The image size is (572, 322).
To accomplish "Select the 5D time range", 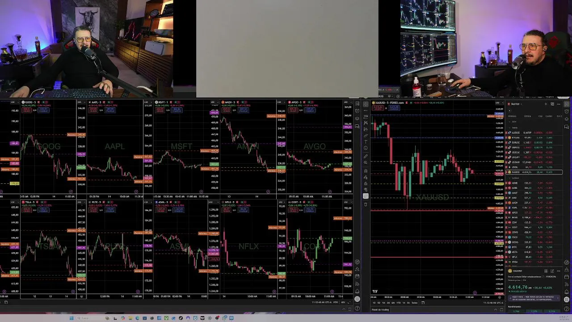I will pos(379,303).
